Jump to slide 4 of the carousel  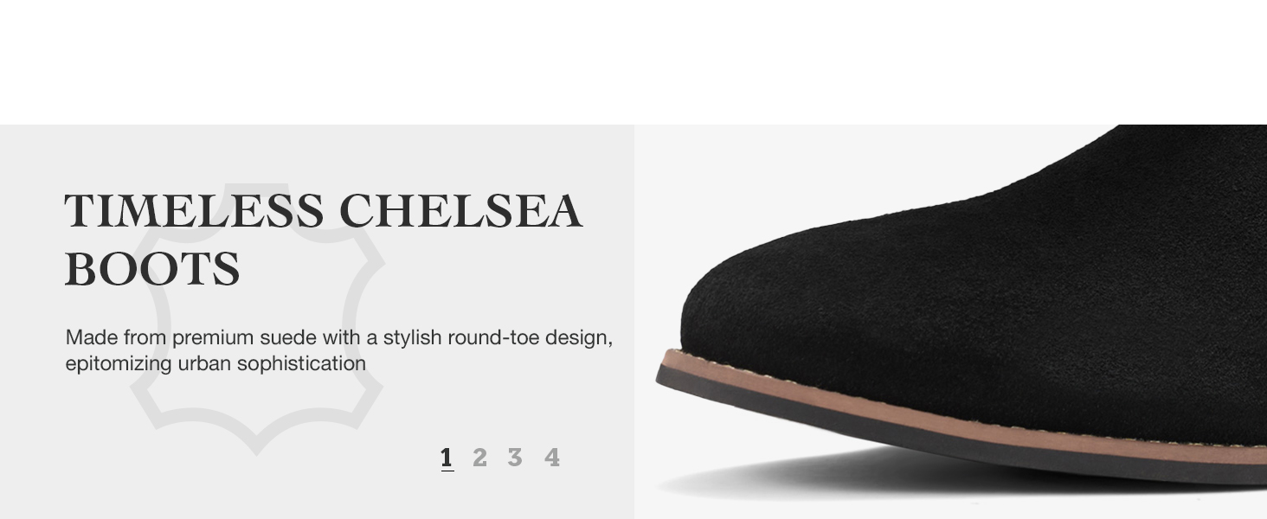(552, 458)
